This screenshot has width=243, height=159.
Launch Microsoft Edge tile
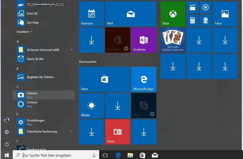pos(144,79)
